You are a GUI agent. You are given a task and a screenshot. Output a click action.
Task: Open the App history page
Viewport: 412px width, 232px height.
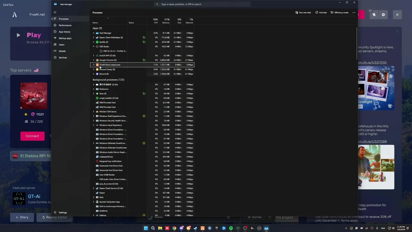coord(70,32)
